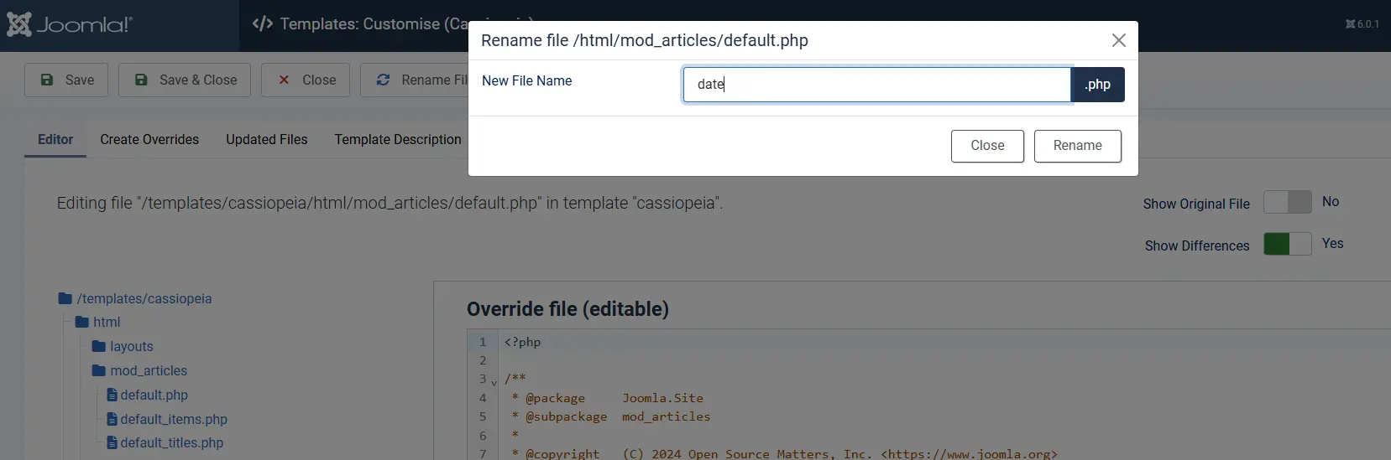The image size is (1391, 460).
Task: Click the New File Name input field
Action: click(876, 85)
